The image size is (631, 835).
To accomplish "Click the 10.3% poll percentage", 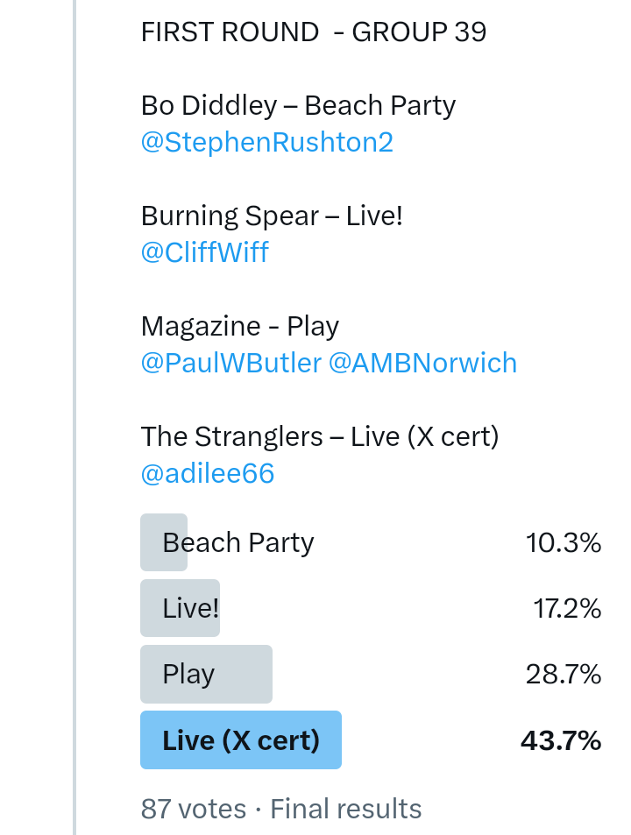I will point(564,543).
